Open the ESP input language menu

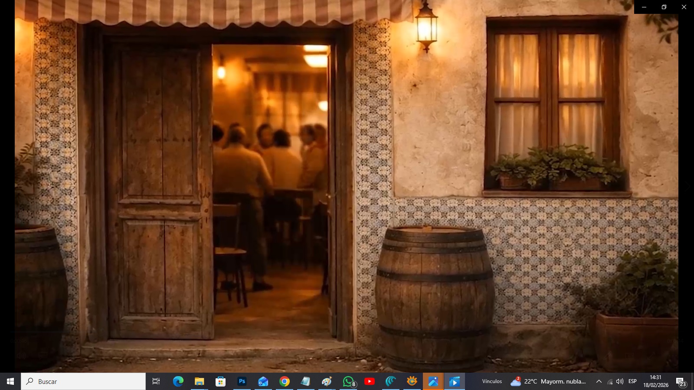point(632,381)
